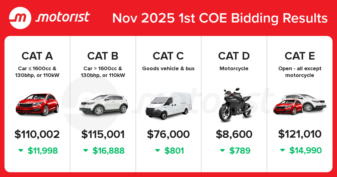Click the green down arrow beside $16,888
Image resolution: width=337 pixels, height=177 pixels.
tap(86, 151)
